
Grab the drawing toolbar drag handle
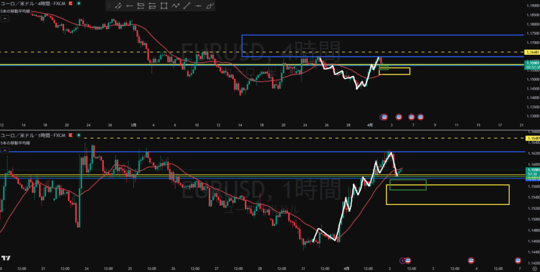pyautogui.click(x=109, y=6)
